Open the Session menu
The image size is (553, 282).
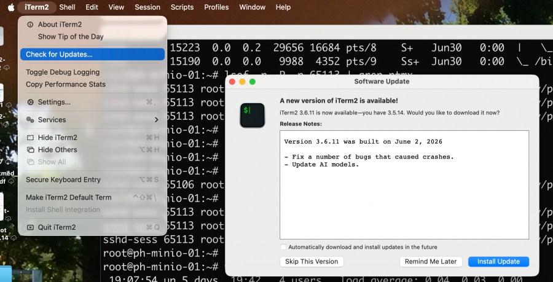(x=147, y=7)
